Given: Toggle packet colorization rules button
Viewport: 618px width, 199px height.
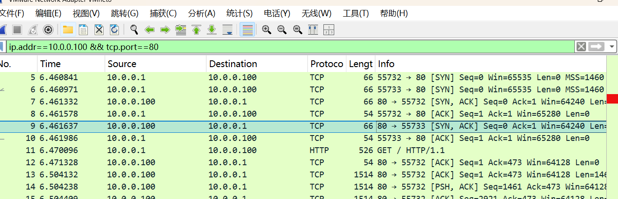Looking at the screenshot, I should 247,30.
